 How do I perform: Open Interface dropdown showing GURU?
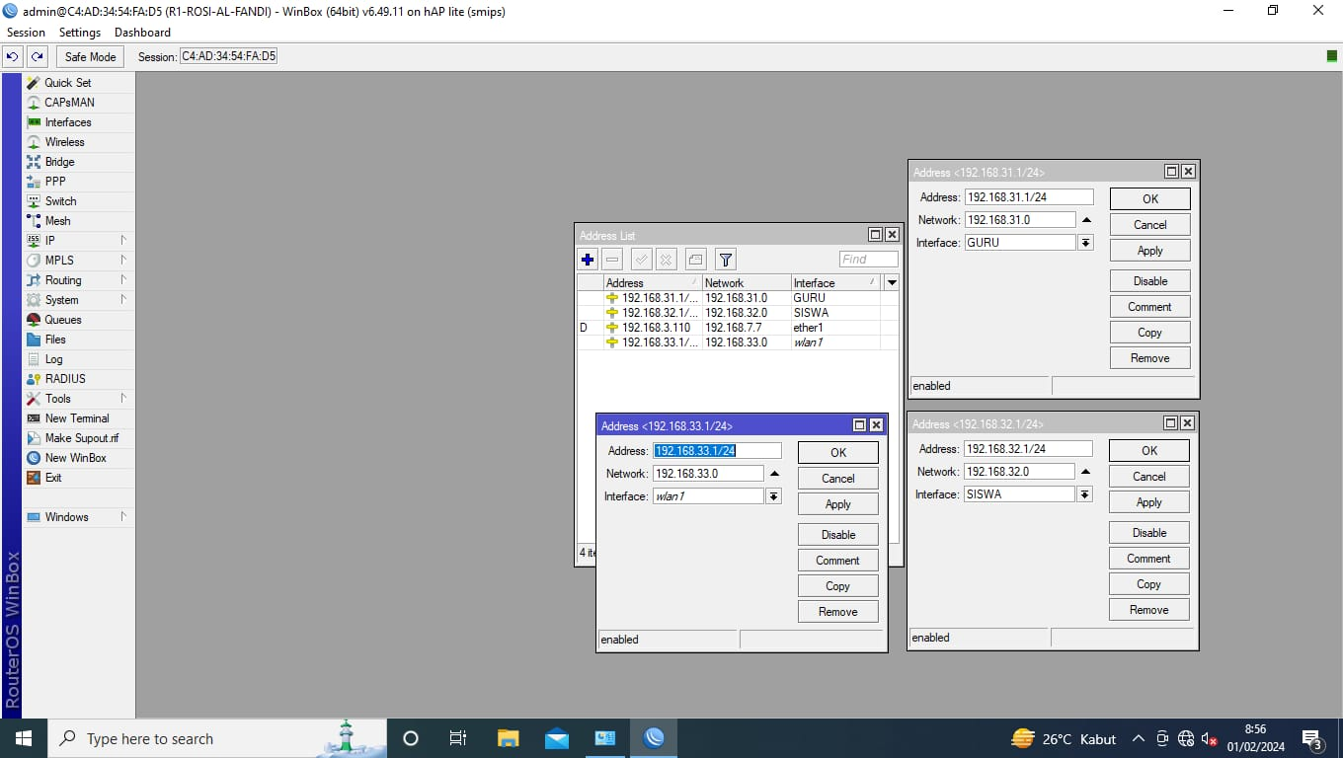1086,242
